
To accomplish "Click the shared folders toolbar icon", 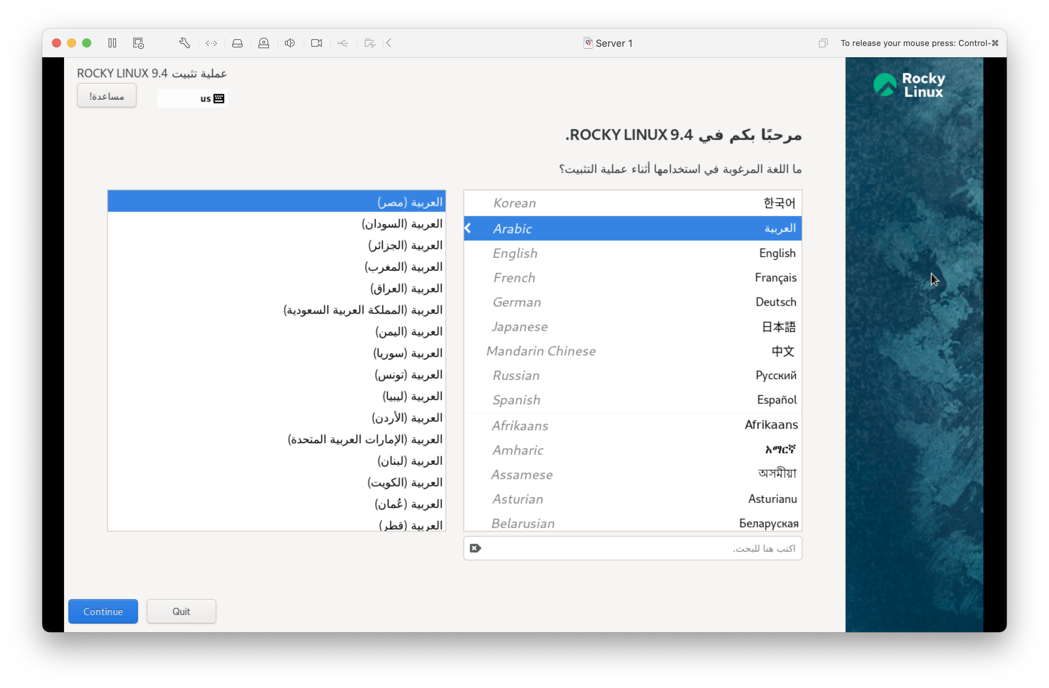I will tap(370, 43).
